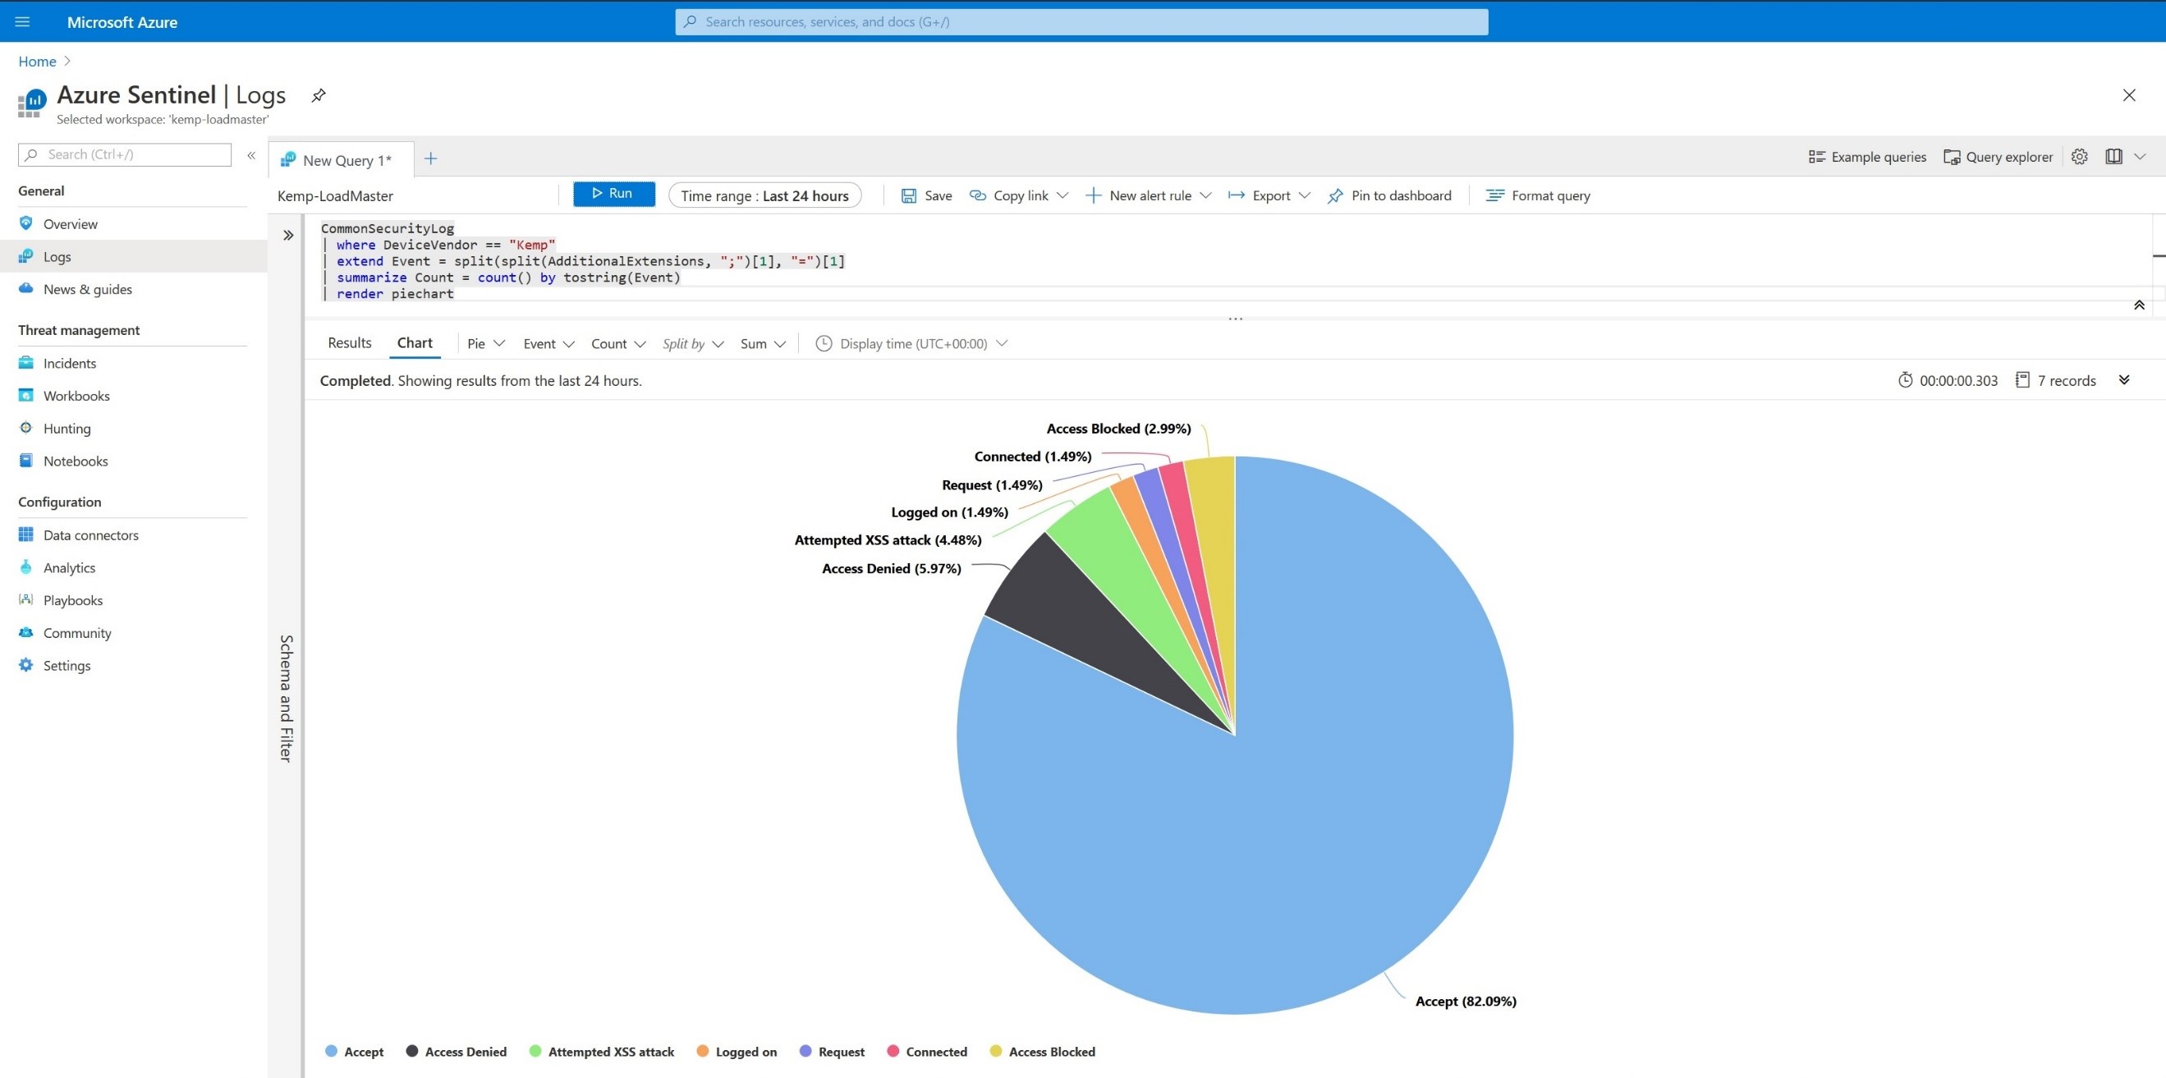Screen dimensions: 2166x1078
Task: Run the query
Action: (x=613, y=195)
